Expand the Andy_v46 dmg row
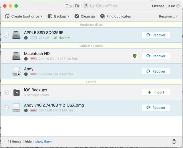The image size is (183, 148). coord(6,108)
